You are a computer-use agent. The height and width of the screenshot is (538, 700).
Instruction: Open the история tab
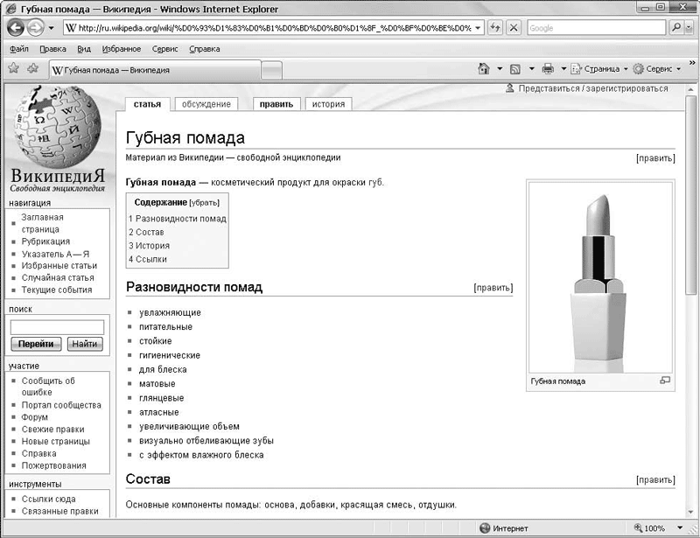point(328,104)
